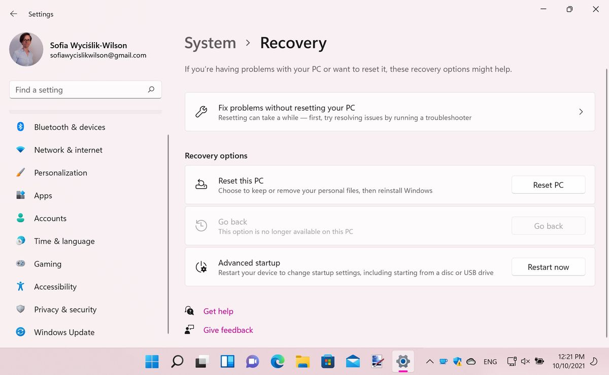This screenshot has height=375, width=609.
Task: Open the Give feedback link
Action: (228, 329)
